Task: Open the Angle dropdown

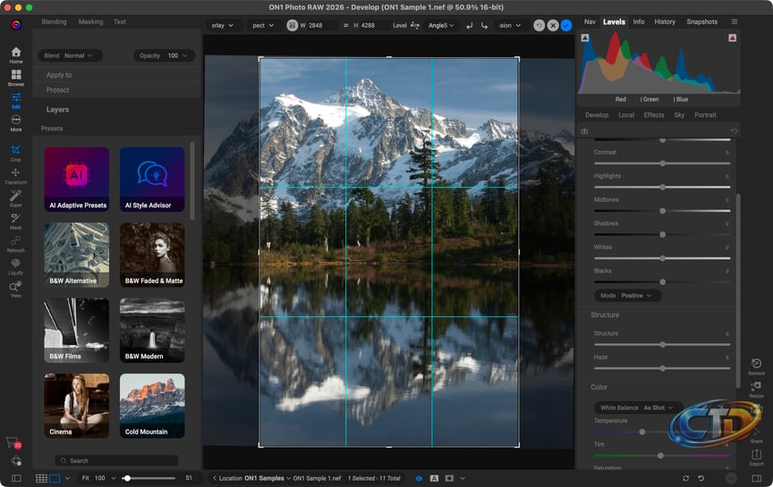Action: point(441,26)
